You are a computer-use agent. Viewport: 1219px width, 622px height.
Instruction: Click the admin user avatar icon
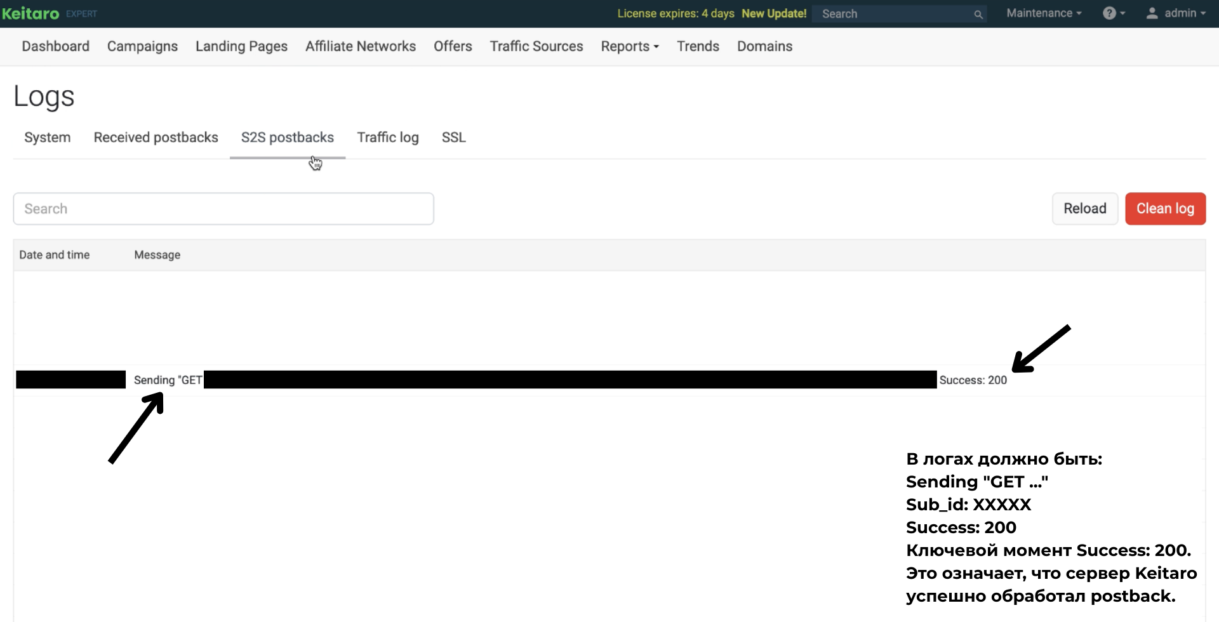coord(1152,13)
